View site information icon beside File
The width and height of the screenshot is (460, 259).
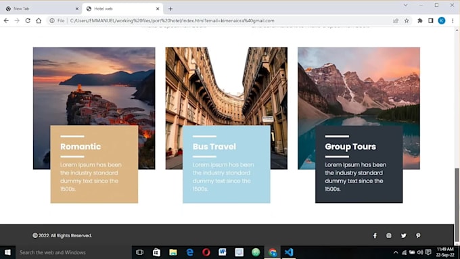52,20
